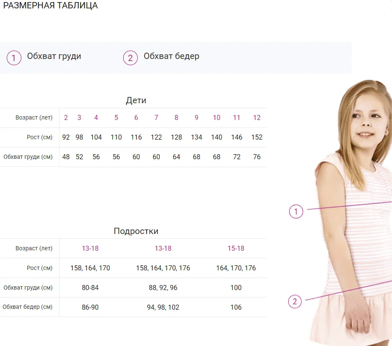Click Возраст (лет) row label in Подростки table
The height and width of the screenshot is (346, 392).
pos(34,248)
